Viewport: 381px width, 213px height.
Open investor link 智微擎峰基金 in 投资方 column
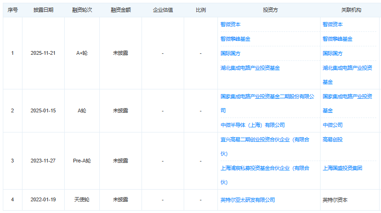(235, 39)
